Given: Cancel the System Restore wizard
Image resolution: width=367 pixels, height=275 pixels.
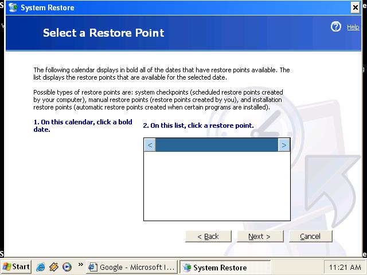Looking at the screenshot, I should click(x=310, y=236).
